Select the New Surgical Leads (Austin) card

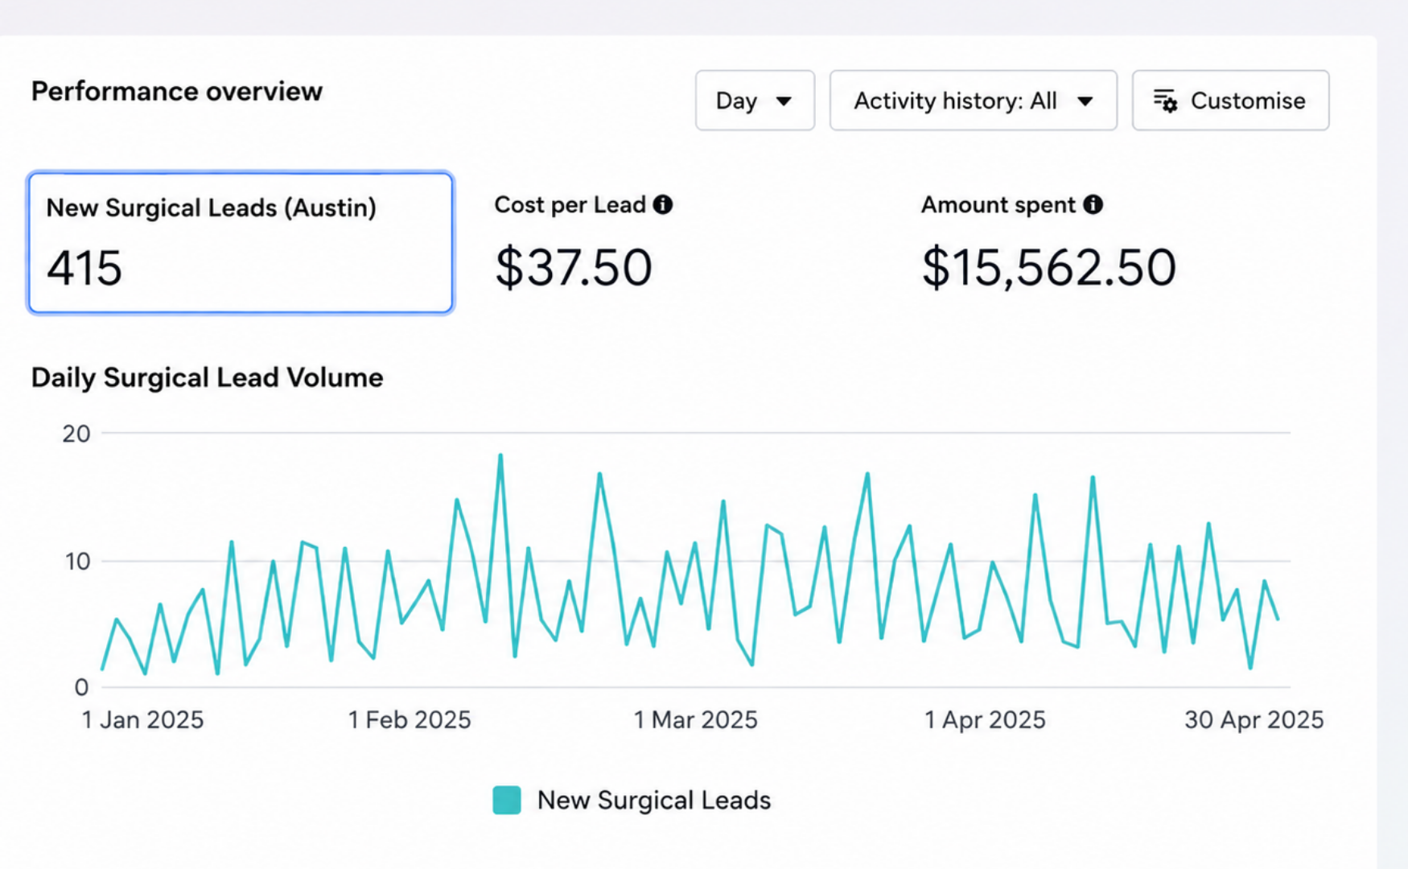point(241,243)
